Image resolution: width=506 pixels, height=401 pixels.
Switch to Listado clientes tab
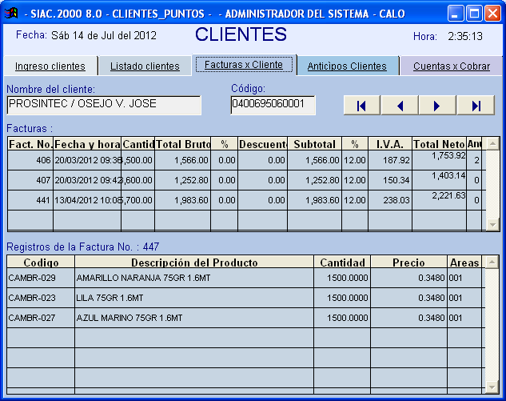pos(145,66)
